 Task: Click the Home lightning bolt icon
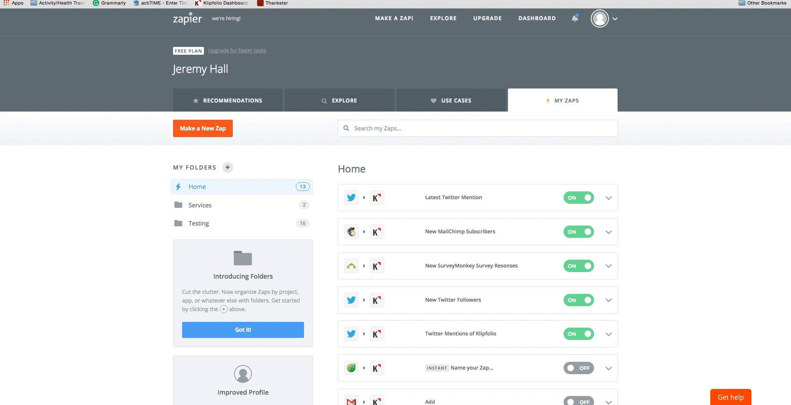point(178,187)
